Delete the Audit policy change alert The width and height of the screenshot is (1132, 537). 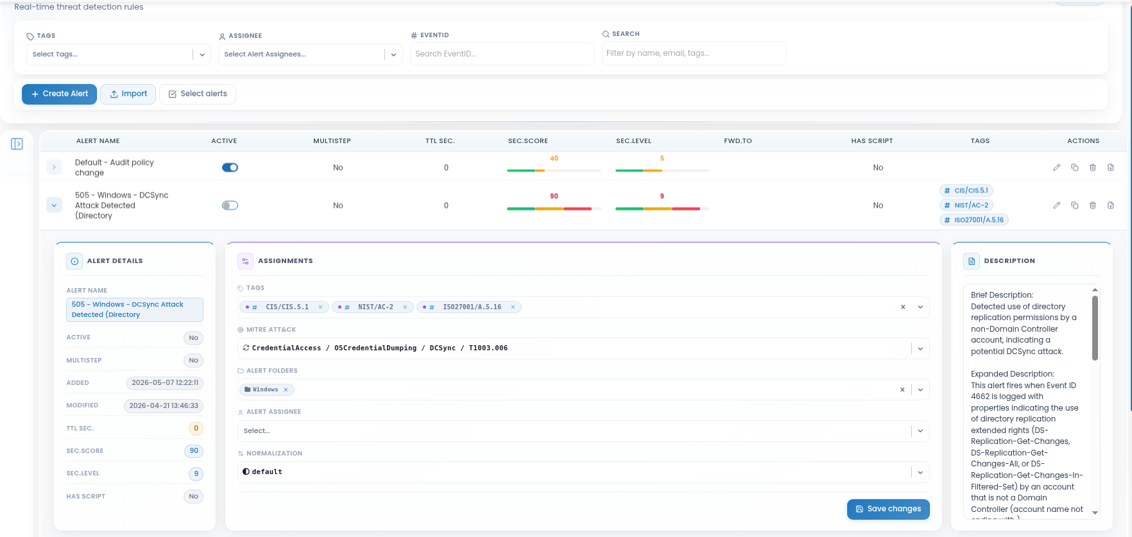pos(1092,167)
